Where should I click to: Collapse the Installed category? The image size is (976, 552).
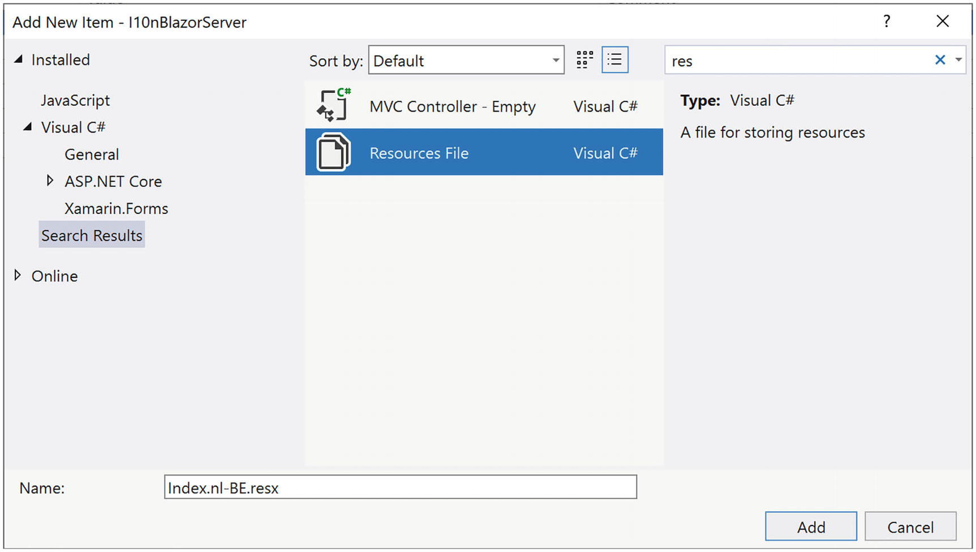click(19, 59)
